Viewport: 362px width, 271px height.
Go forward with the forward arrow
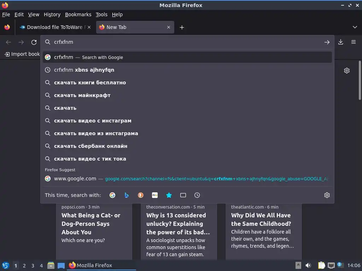coord(21,42)
